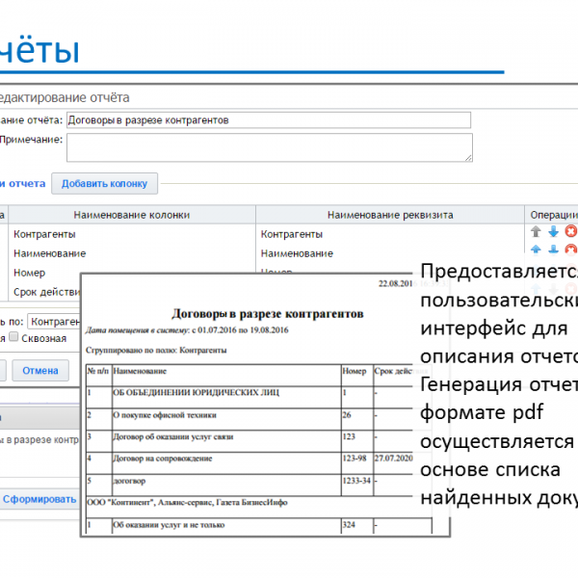Click the Наименование колонки column header
The width and height of the screenshot is (578, 578).
tap(130, 215)
